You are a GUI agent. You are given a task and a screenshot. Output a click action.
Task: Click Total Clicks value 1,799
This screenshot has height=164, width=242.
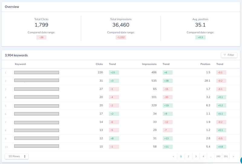click(41, 25)
